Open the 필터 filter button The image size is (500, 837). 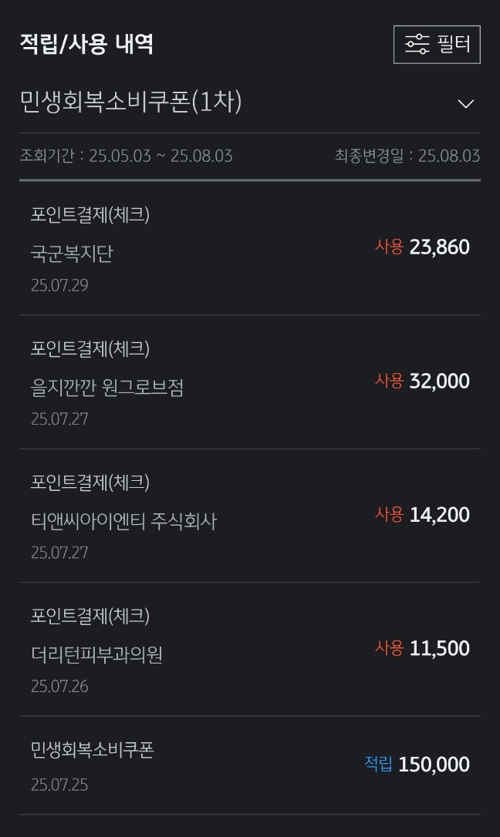(437, 45)
